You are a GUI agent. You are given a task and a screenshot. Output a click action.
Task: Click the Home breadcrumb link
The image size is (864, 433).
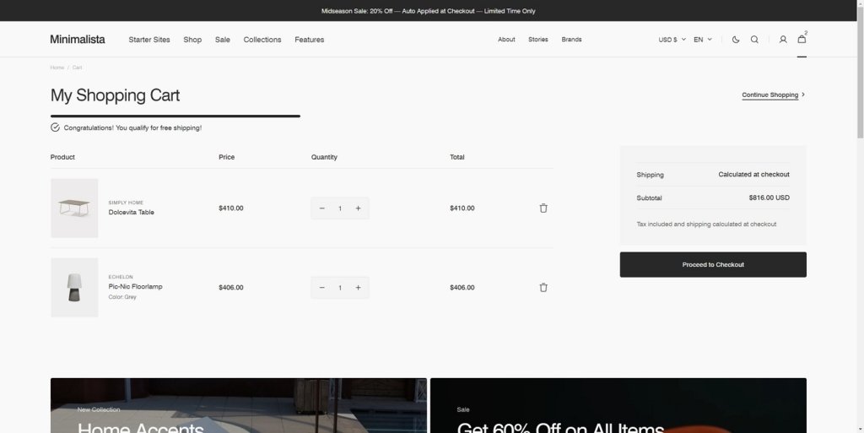(57, 68)
